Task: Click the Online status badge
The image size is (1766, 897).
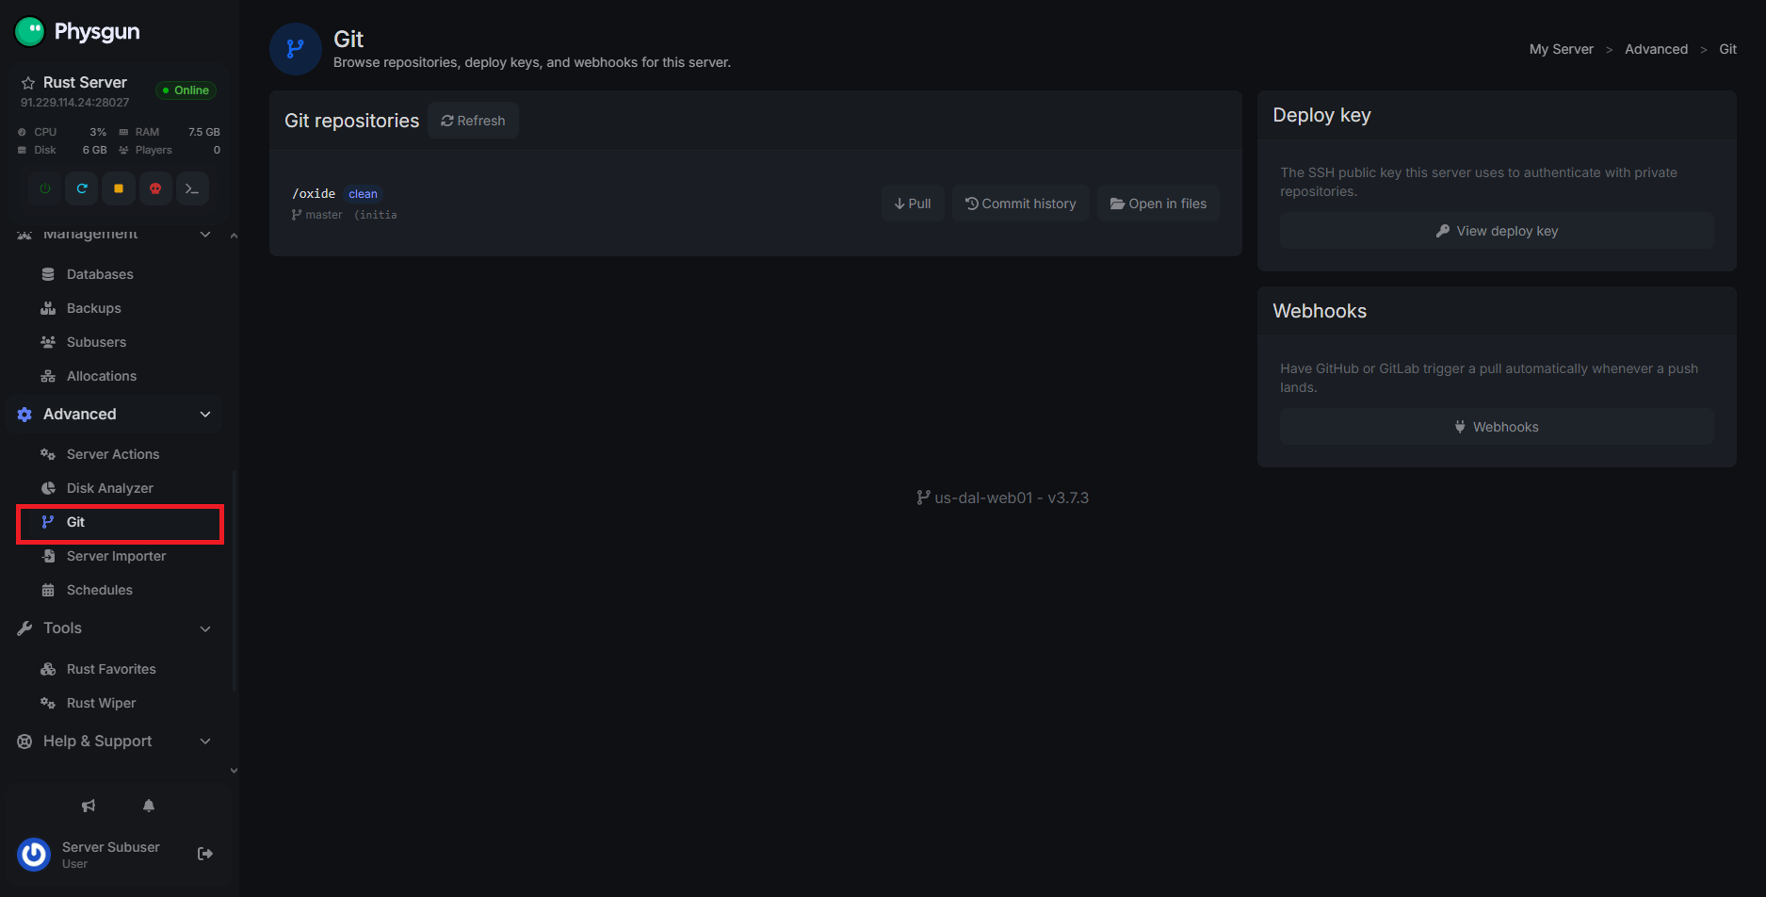Action: 186,90
